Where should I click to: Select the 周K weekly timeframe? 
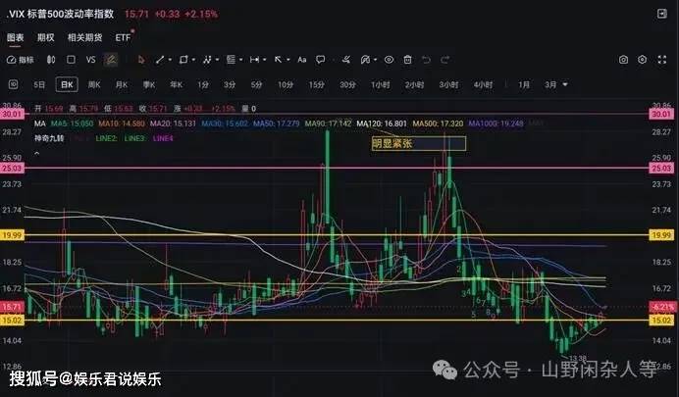[94, 85]
